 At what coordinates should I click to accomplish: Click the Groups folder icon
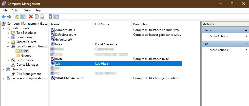tap(18, 56)
